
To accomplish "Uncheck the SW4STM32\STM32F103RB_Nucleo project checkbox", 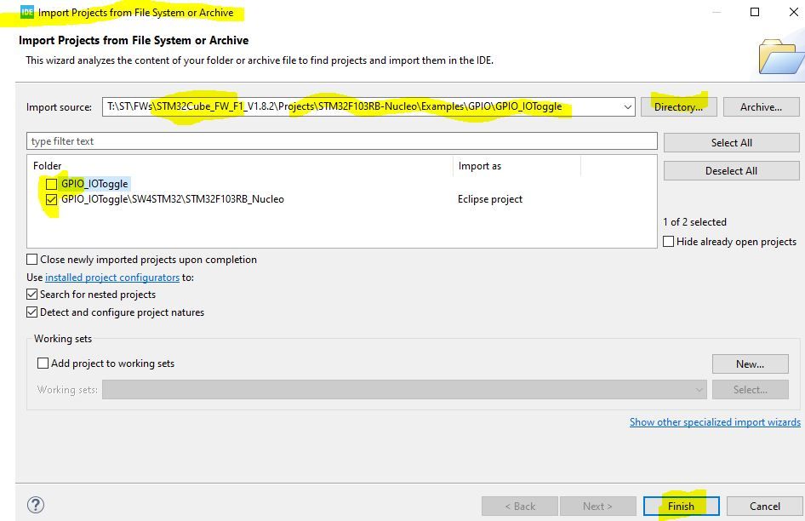I will point(51,199).
